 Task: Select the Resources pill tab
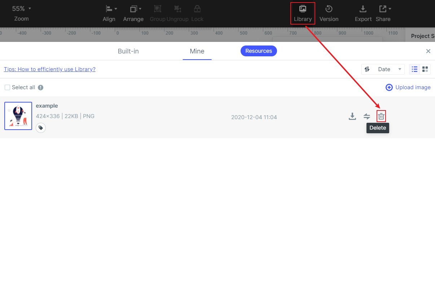pyautogui.click(x=259, y=51)
